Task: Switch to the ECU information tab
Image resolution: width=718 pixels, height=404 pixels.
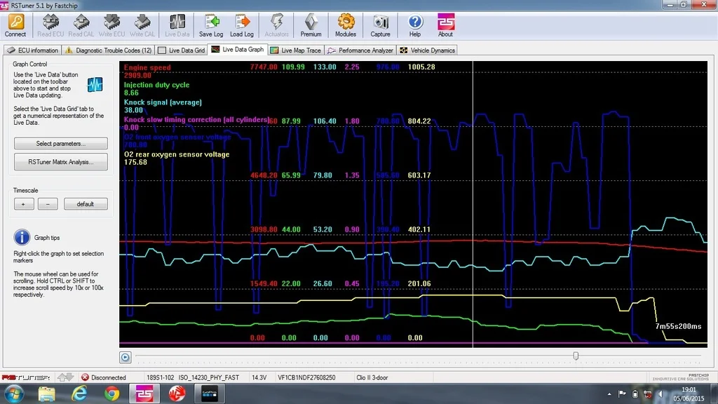Action: 32,50
